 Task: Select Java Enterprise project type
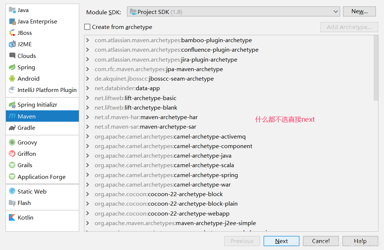point(43,22)
